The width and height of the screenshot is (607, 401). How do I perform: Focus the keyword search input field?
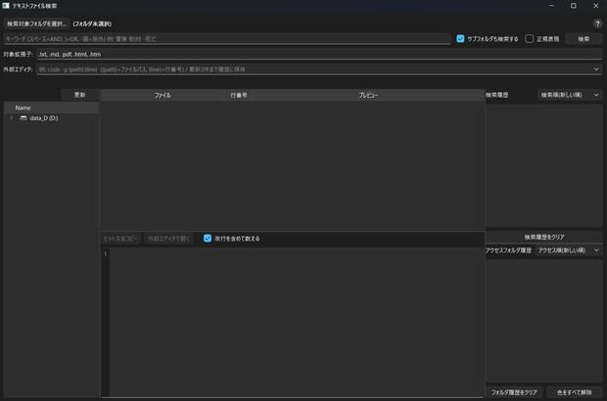pos(227,39)
